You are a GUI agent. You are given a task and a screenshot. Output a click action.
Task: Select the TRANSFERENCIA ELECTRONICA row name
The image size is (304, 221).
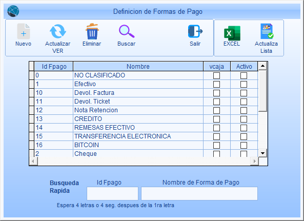(123, 136)
